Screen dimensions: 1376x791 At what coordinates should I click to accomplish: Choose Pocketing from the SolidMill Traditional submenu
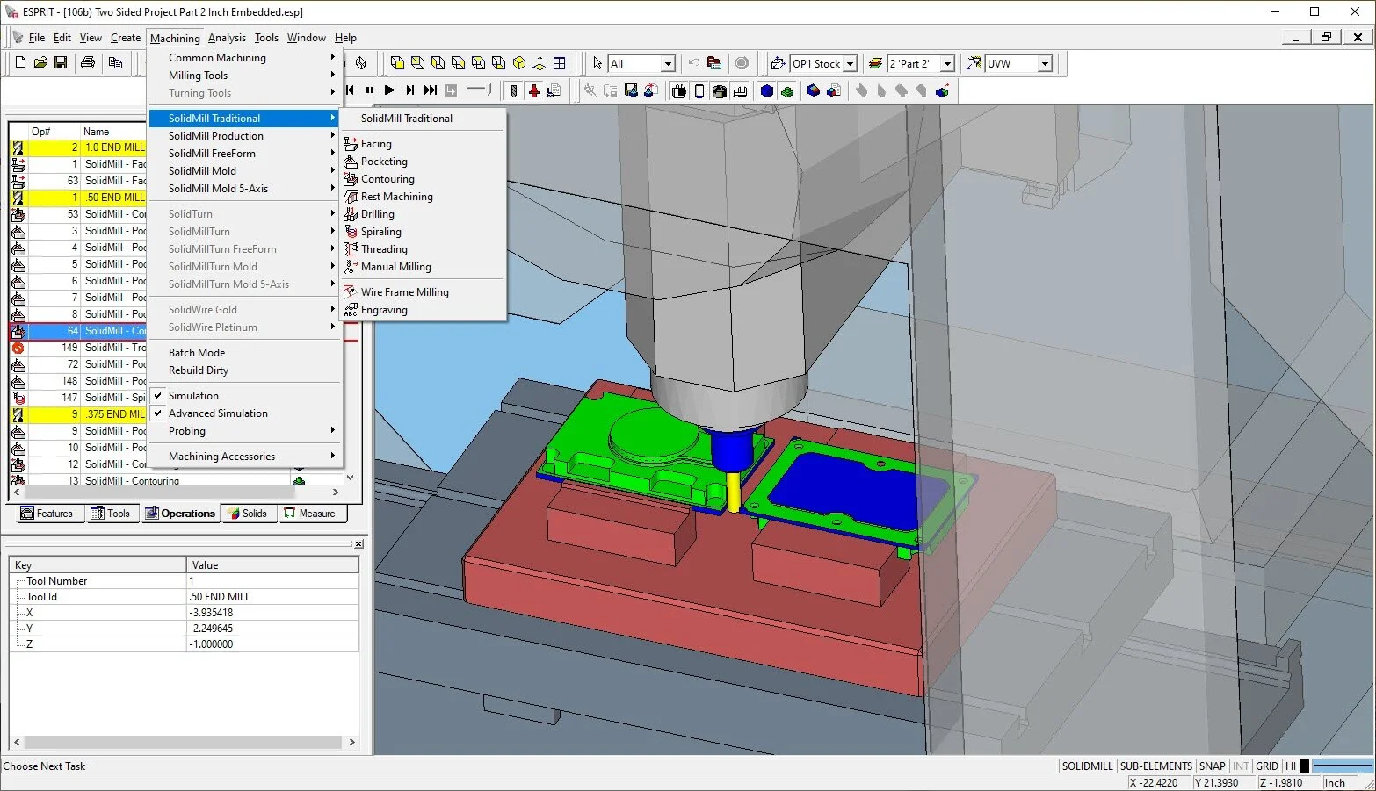[424, 162]
